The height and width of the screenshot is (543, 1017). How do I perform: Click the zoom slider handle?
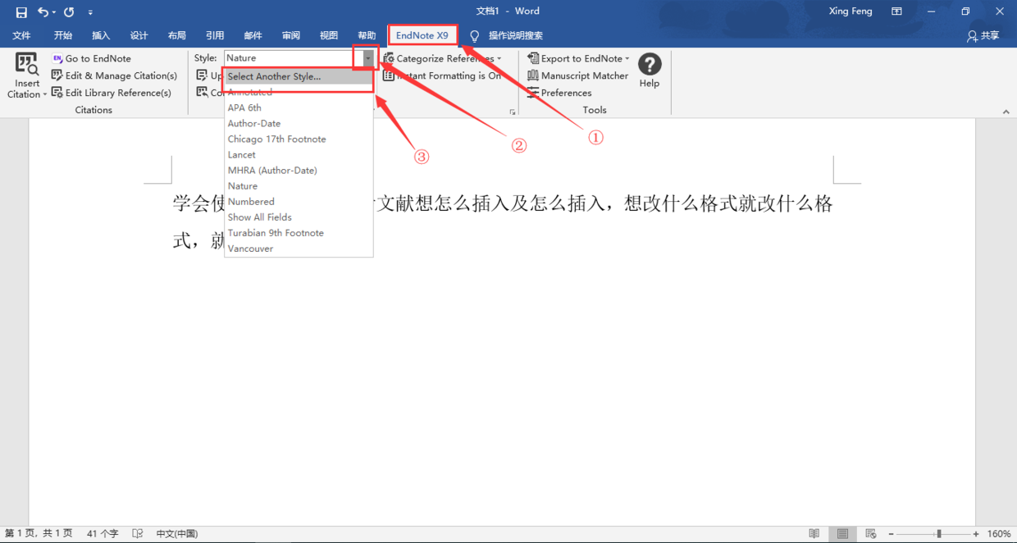pyautogui.click(x=939, y=534)
